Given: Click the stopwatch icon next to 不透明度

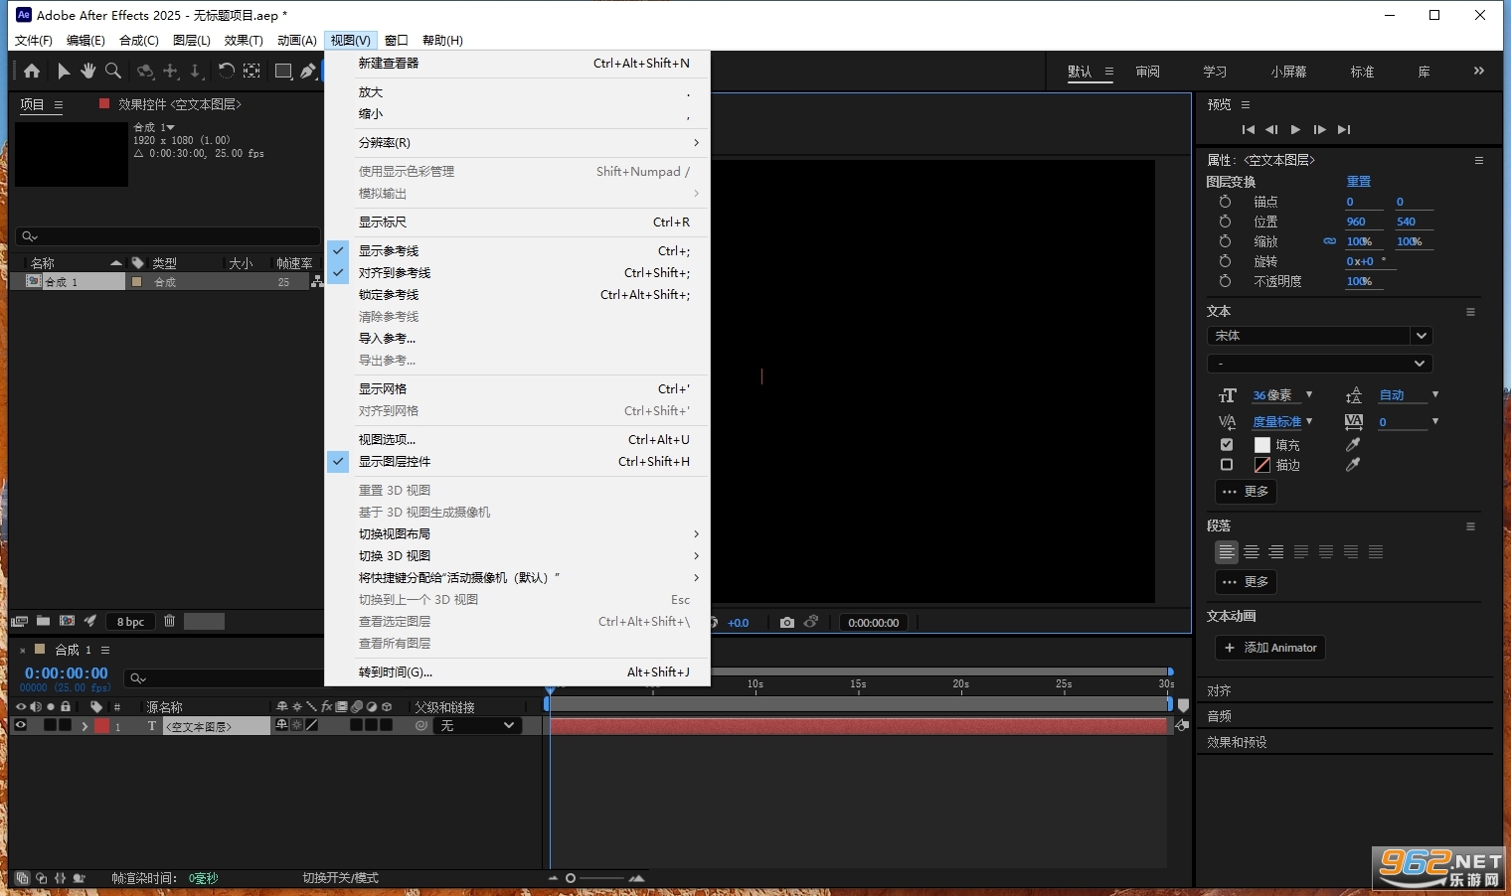Looking at the screenshot, I should [x=1225, y=281].
